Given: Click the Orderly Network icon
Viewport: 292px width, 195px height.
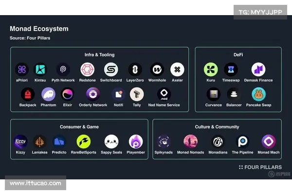Looking at the screenshot, I should point(93,94).
